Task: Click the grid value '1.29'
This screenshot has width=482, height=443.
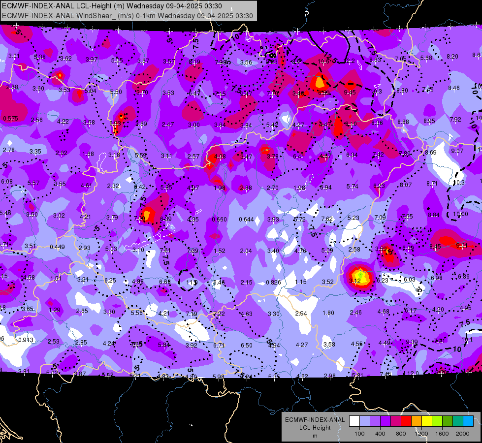Action: tap(55, 310)
